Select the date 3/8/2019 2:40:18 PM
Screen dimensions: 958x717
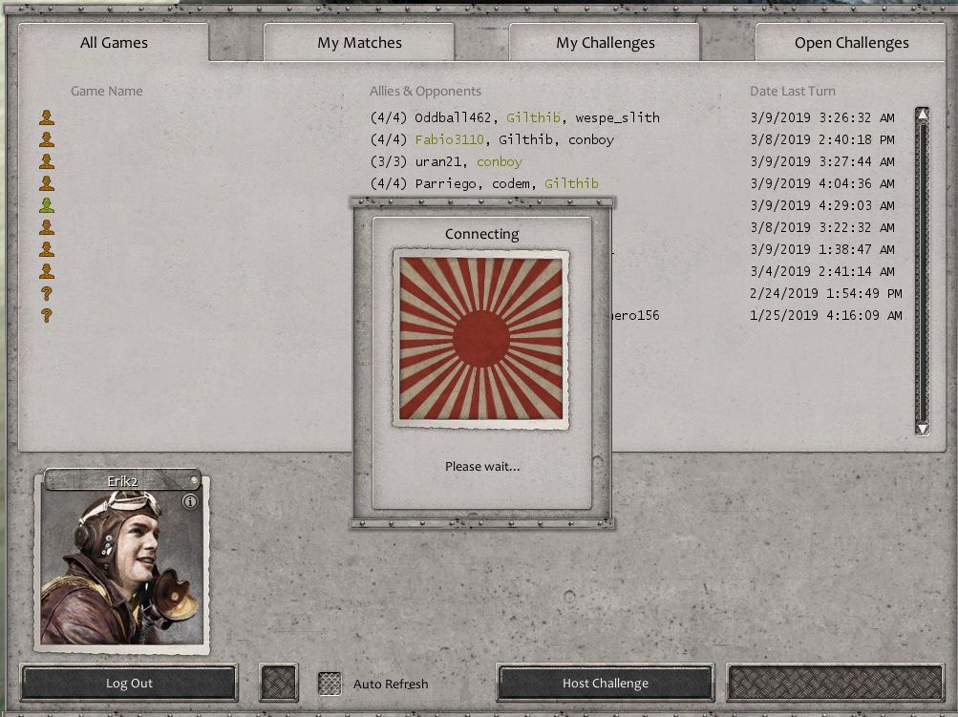pyautogui.click(x=822, y=139)
